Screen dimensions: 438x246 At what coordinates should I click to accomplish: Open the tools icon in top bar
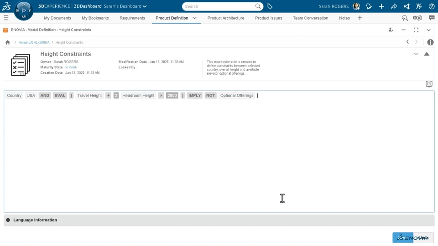tap(419, 6)
